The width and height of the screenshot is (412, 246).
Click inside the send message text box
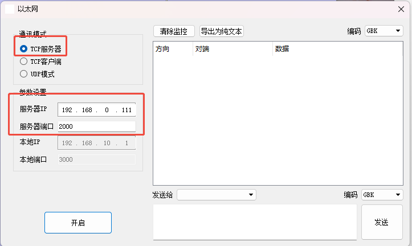[255, 222]
